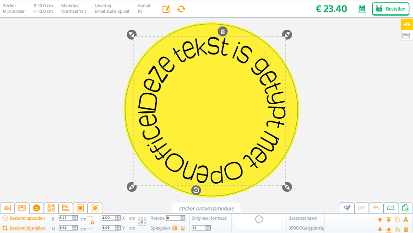Click top-right resize handle of selection

287,35
